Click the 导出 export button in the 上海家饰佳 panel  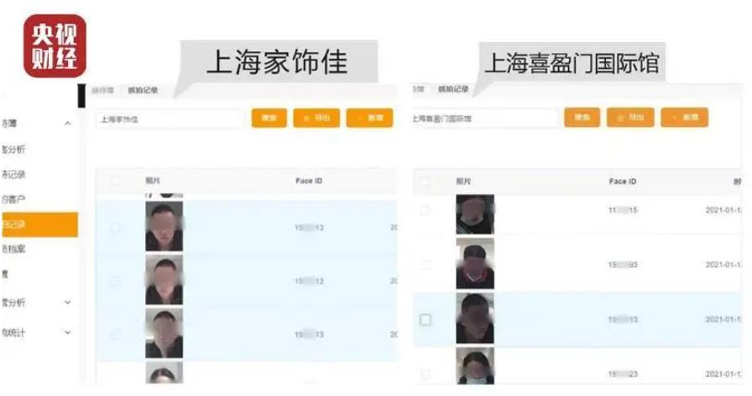[316, 118]
